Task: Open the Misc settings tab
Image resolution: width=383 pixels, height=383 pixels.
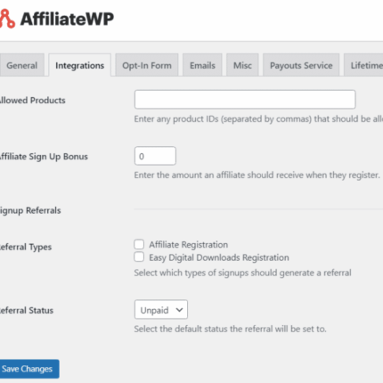Action: [242, 65]
